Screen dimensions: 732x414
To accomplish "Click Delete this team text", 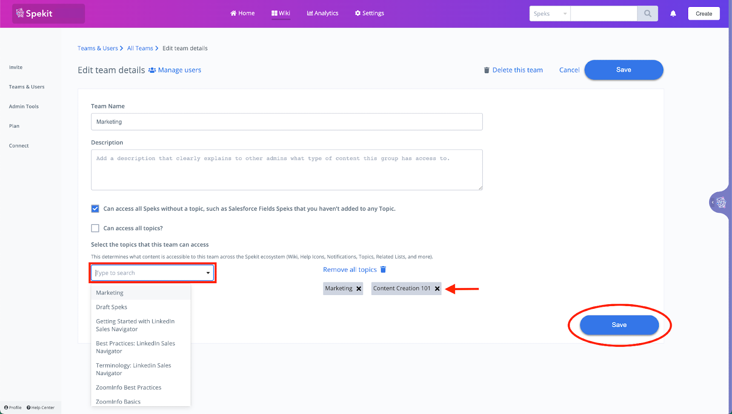I will (x=517, y=70).
